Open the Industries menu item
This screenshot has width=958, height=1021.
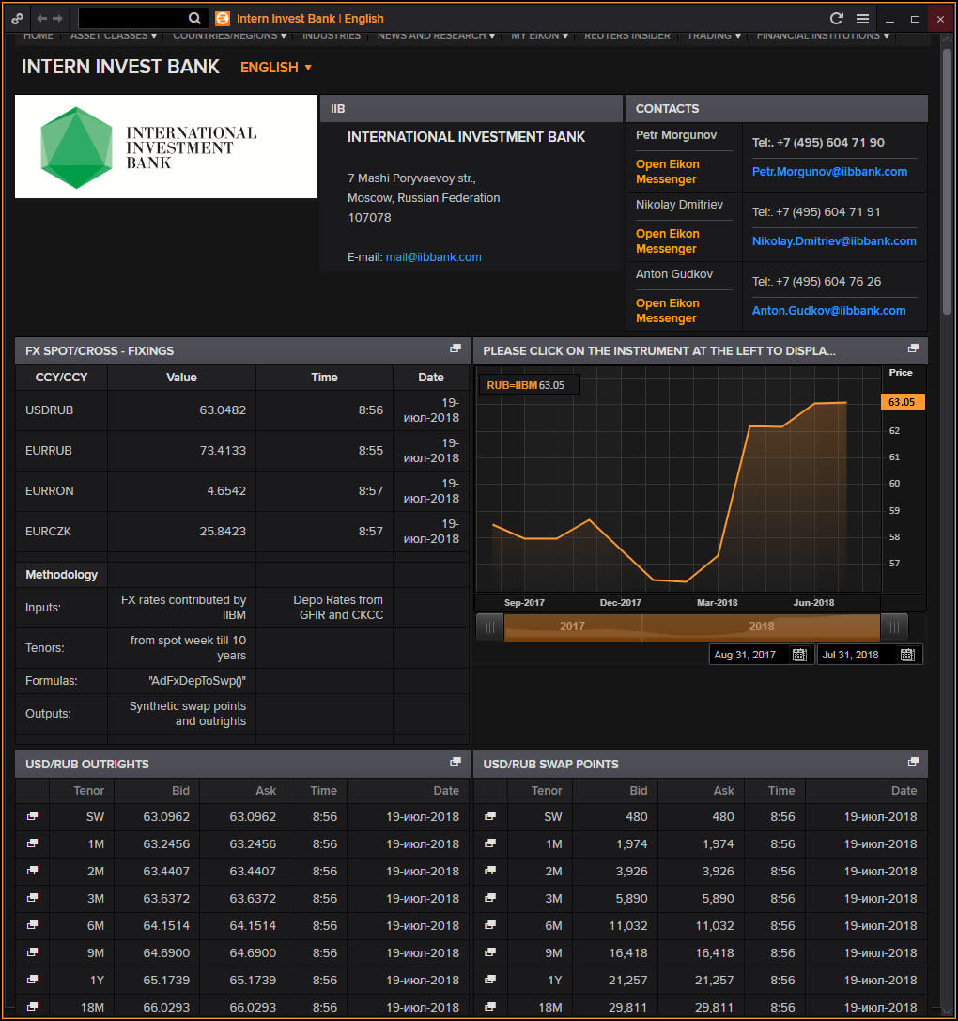tap(332, 36)
